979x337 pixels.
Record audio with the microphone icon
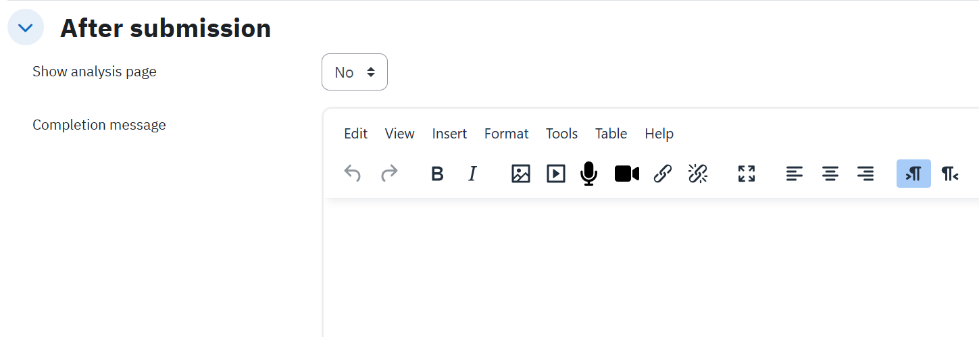(x=589, y=174)
